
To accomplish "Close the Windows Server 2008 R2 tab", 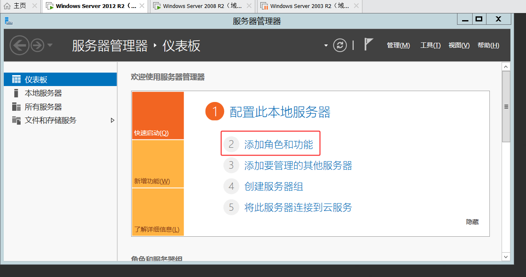I will [249, 6].
